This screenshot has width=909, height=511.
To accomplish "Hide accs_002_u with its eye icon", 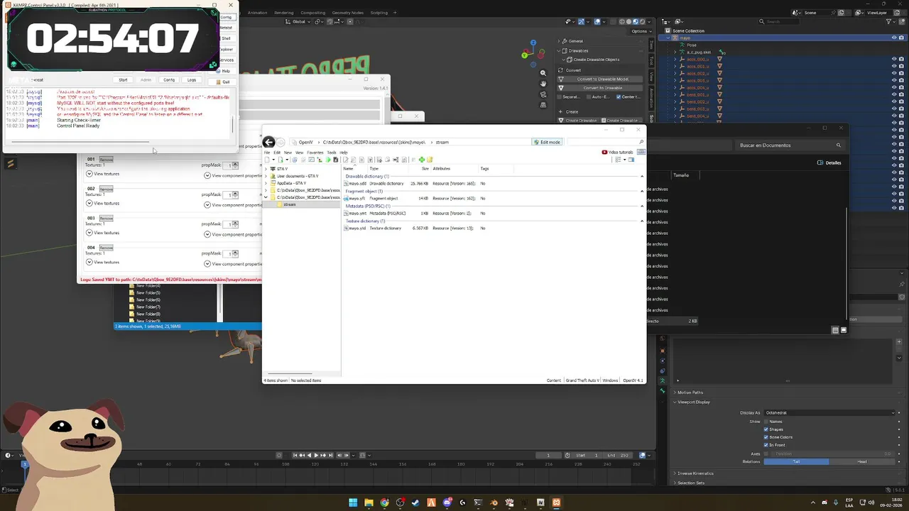I will pyautogui.click(x=893, y=73).
